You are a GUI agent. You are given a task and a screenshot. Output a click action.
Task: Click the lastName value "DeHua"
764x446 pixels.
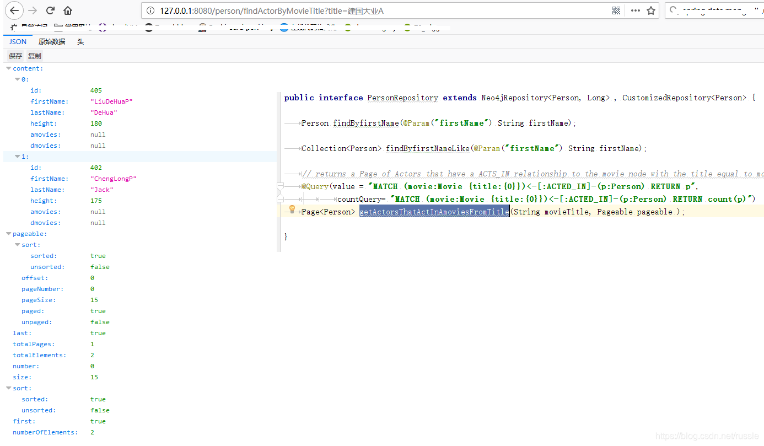(104, 112)
